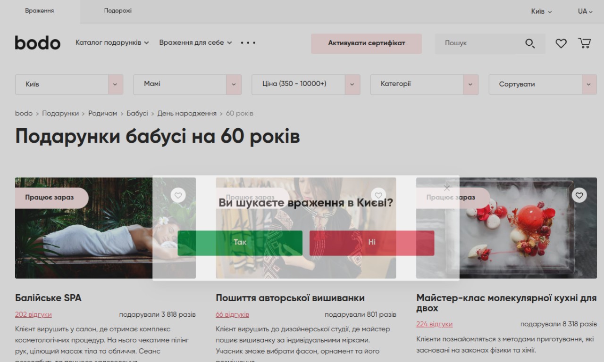Open Балійське SPA title

tap(48, 298)
